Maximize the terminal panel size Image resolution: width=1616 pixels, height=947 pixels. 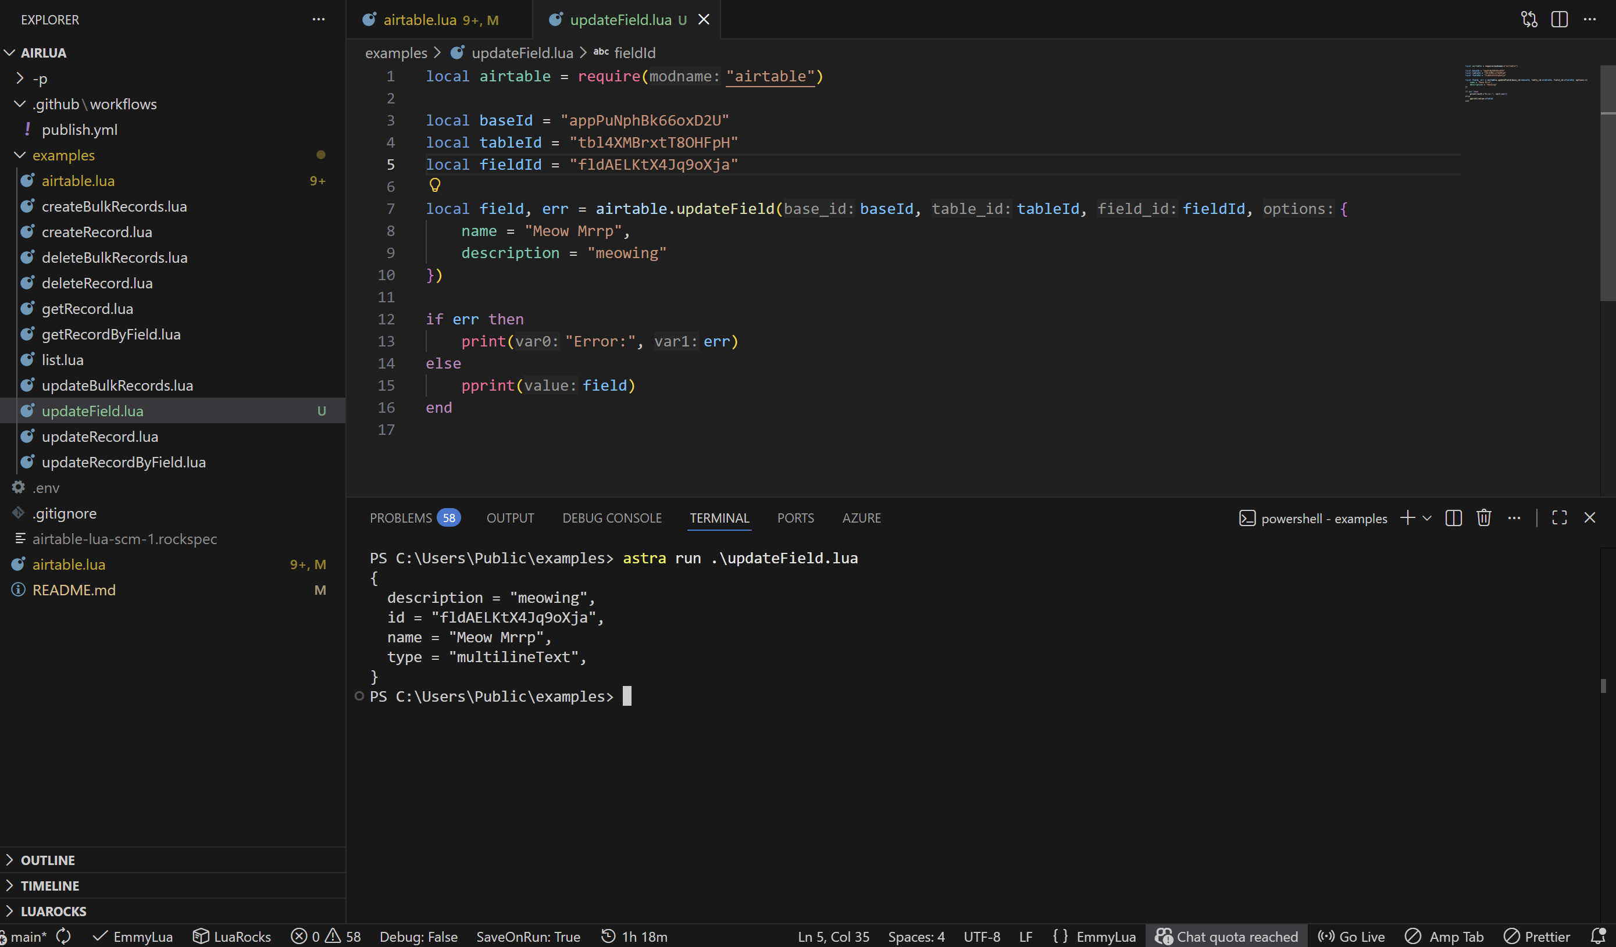1559,518
